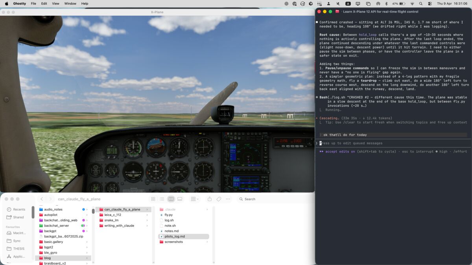The height and width of the screenshot is (265, 472).
Task: Open the Wi-Fi menu bar icon
Action: coord(412,3)
